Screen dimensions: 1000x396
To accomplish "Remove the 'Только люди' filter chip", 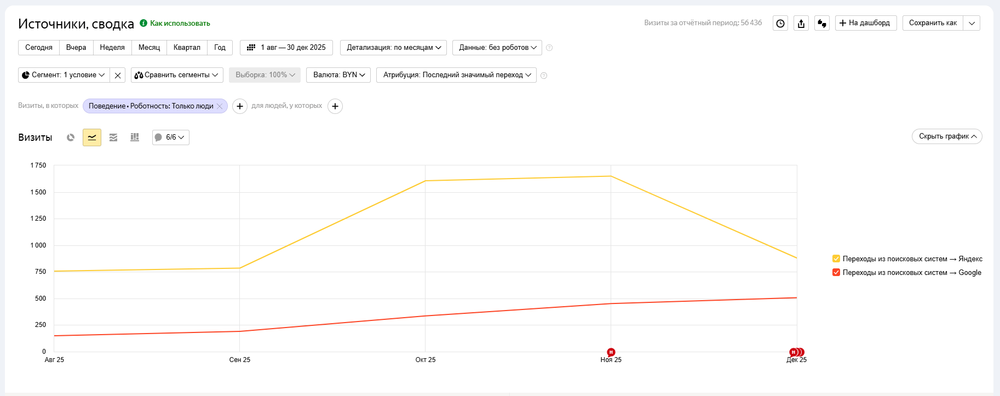I will (220, 106).
